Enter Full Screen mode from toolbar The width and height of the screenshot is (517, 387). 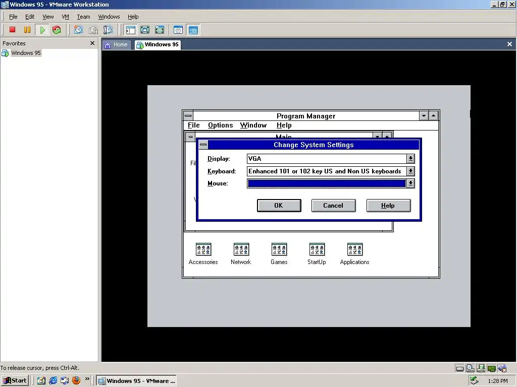pyautogui.click(x=160, y=30)
